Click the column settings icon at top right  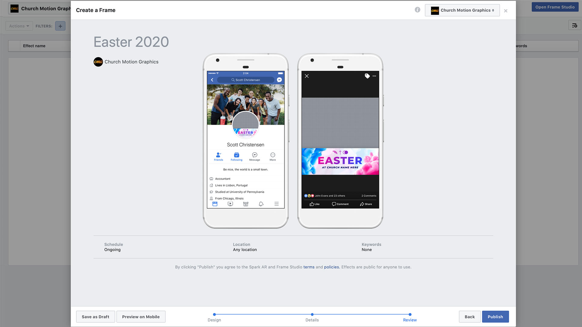coord(574,25)
